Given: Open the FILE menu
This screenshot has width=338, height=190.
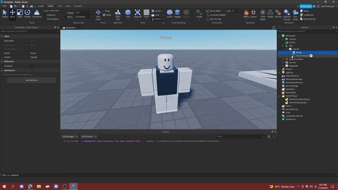Looking at the screenshot, I should pos(4,6).
